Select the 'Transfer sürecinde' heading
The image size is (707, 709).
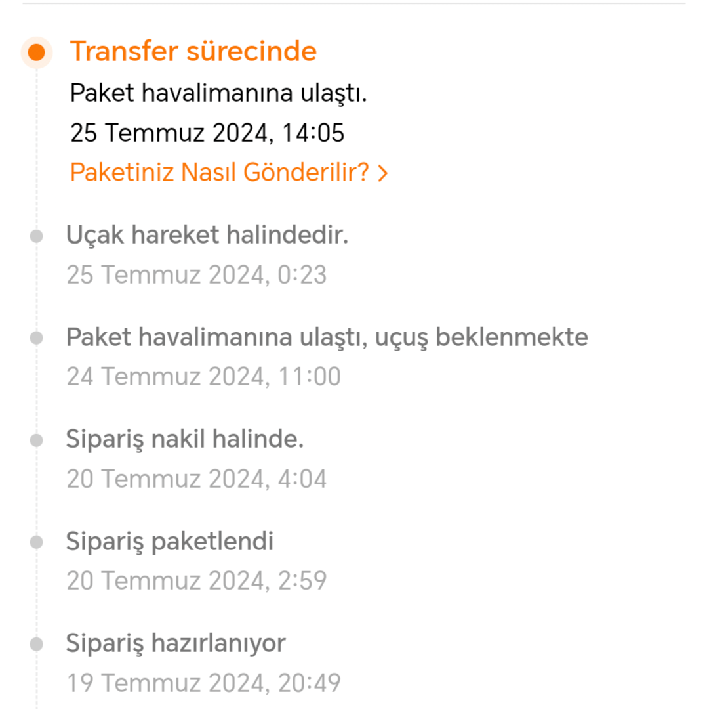click(193, 51)
